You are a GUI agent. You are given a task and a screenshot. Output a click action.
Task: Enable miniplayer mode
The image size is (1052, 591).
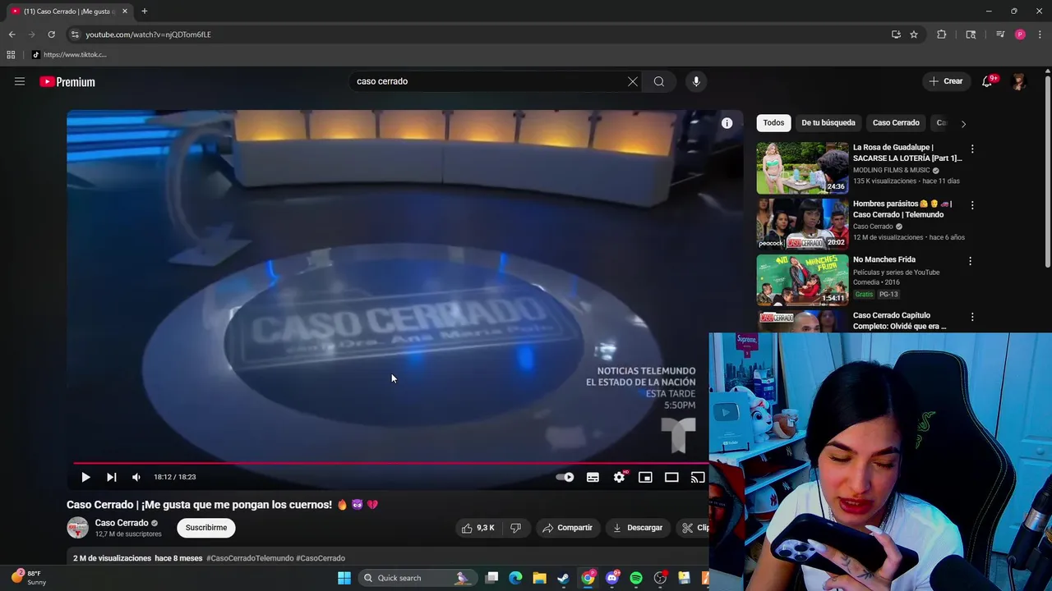[645, 477]
